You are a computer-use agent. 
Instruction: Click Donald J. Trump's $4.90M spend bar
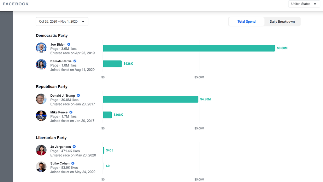tap(150, 99)
